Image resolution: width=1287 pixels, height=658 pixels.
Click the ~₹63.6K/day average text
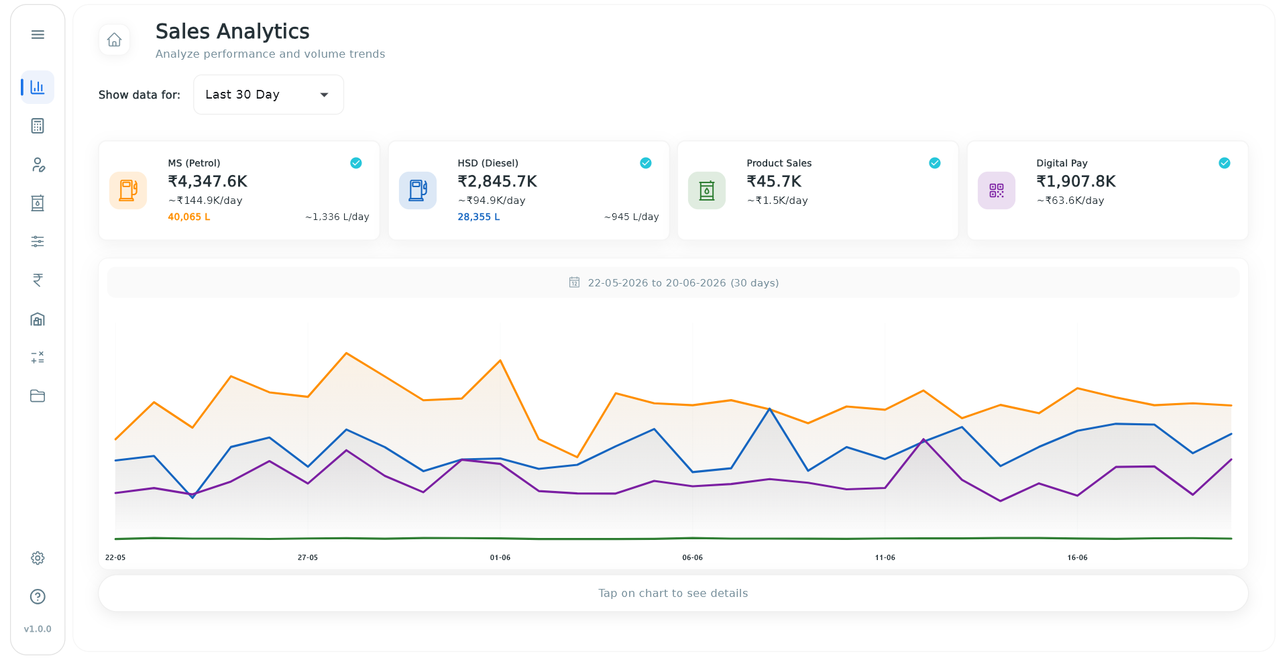tap(1070, 200)
